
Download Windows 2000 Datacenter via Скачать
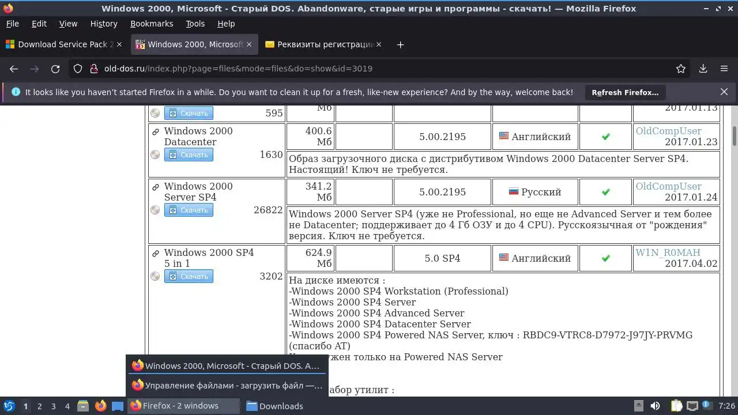coord(189,154)
